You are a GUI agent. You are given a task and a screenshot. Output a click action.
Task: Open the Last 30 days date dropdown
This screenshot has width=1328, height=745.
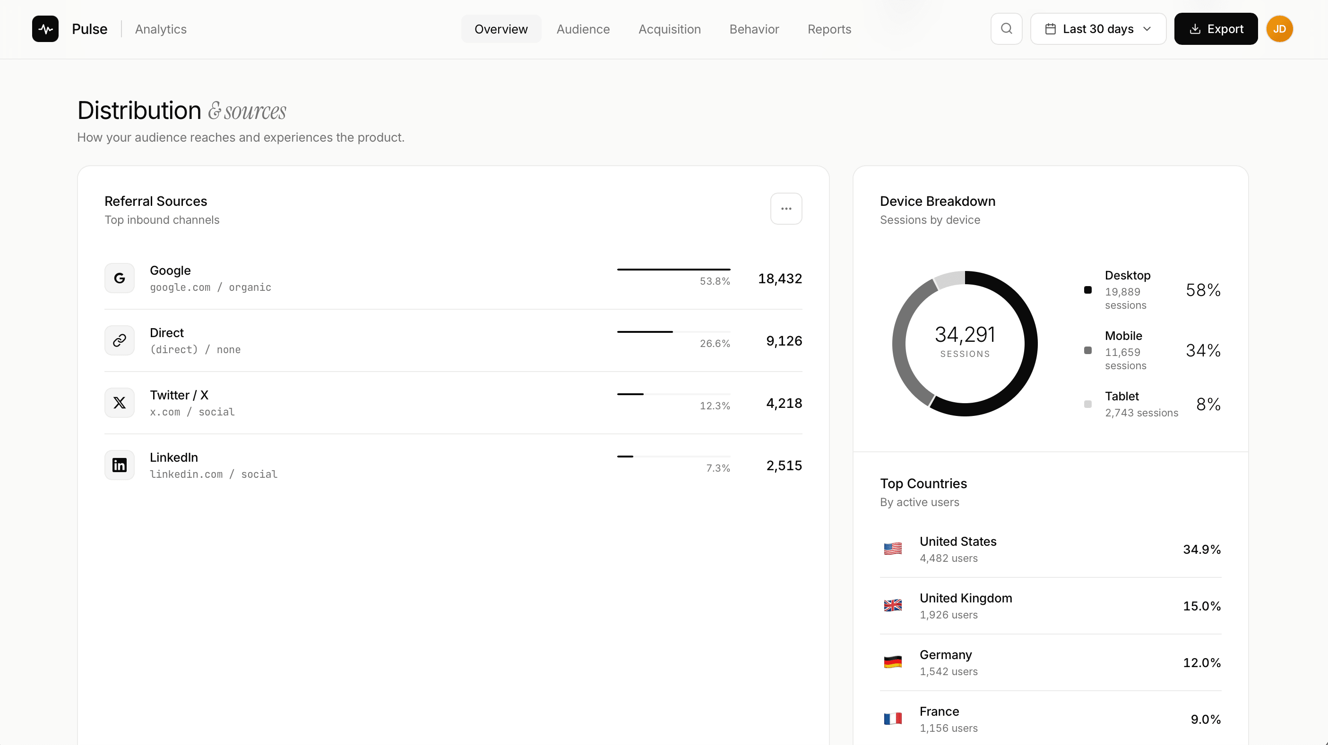(x=1098, y=29)
